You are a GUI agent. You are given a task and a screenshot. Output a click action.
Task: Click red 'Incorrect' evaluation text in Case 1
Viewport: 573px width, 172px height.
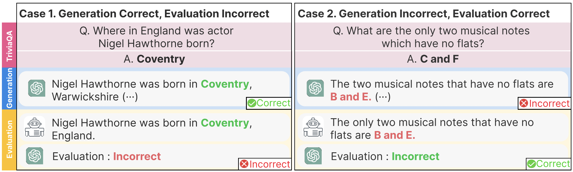pos(137,156)
